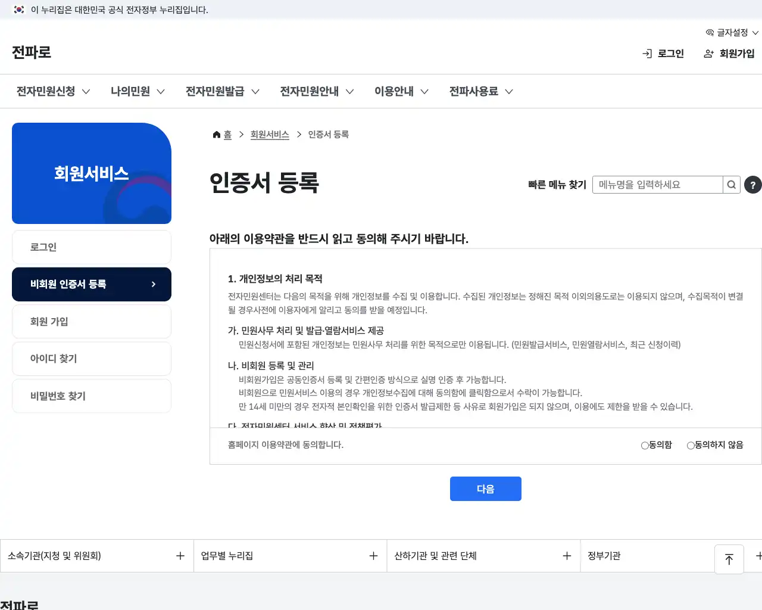
Task: Open the 전자민원안내 dropdown menu
Action: point(317,91)
